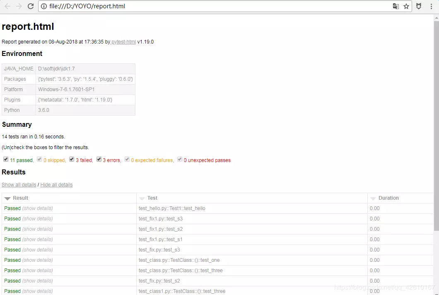Click the Python environment label cell
Viewport: 439px width, 295px height.
tap(19, 110)
